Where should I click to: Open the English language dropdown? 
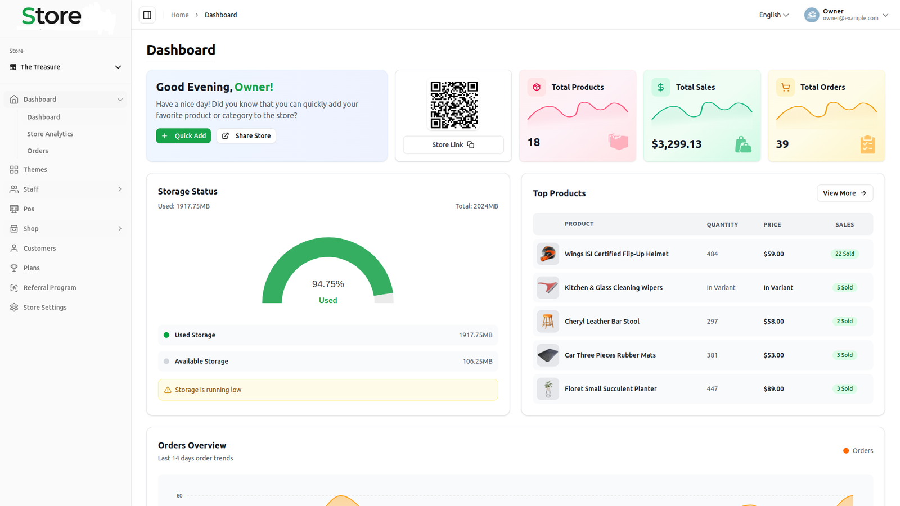[x=773, y=15]
